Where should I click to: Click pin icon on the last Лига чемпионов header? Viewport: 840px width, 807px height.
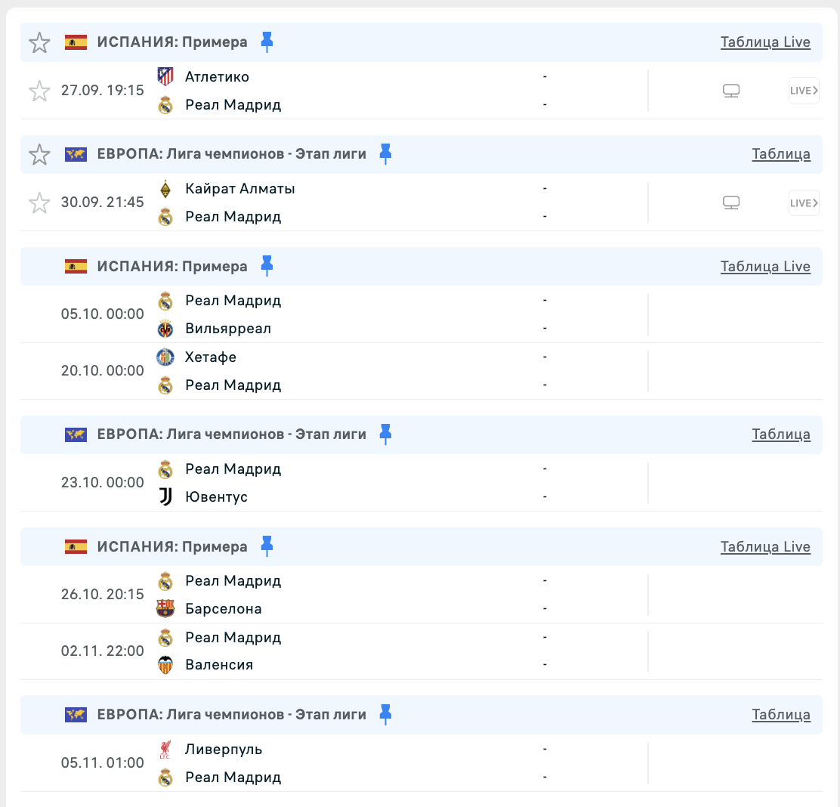tap(385, 714)
